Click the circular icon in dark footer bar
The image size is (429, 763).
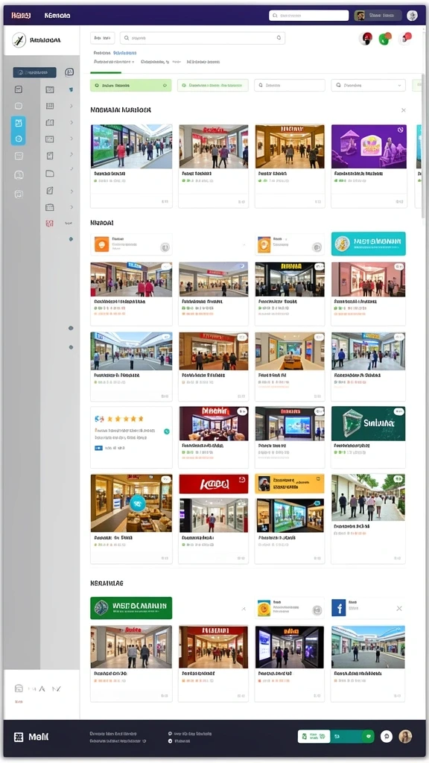(387, 736)
